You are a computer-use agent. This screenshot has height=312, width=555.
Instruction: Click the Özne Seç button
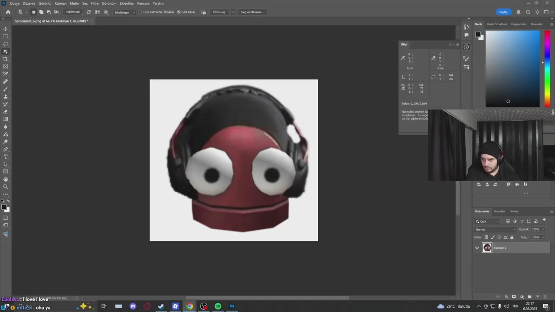[219, 12]
